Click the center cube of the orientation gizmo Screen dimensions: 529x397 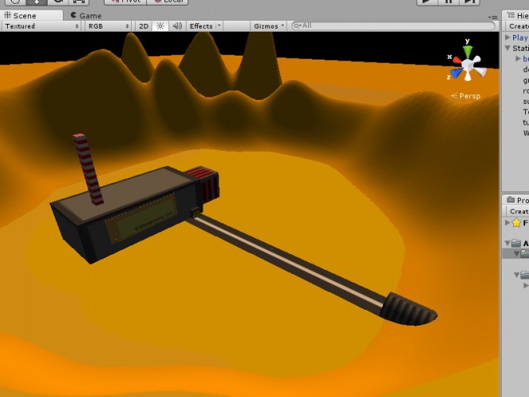[468, 64]
